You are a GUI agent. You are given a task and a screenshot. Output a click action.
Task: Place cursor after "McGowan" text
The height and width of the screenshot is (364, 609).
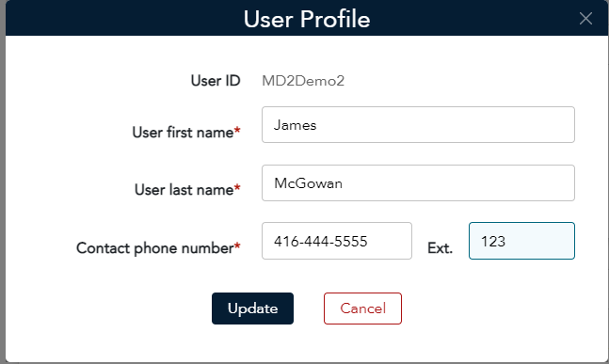[345, 183]
